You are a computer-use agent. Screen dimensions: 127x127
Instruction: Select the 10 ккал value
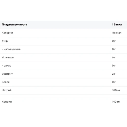(x=117, y=33)
